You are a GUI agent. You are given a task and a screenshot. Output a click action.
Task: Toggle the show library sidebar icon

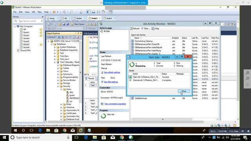(x=88, y=12)
